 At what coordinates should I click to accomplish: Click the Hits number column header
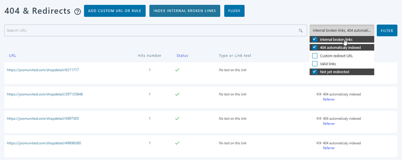149,55
